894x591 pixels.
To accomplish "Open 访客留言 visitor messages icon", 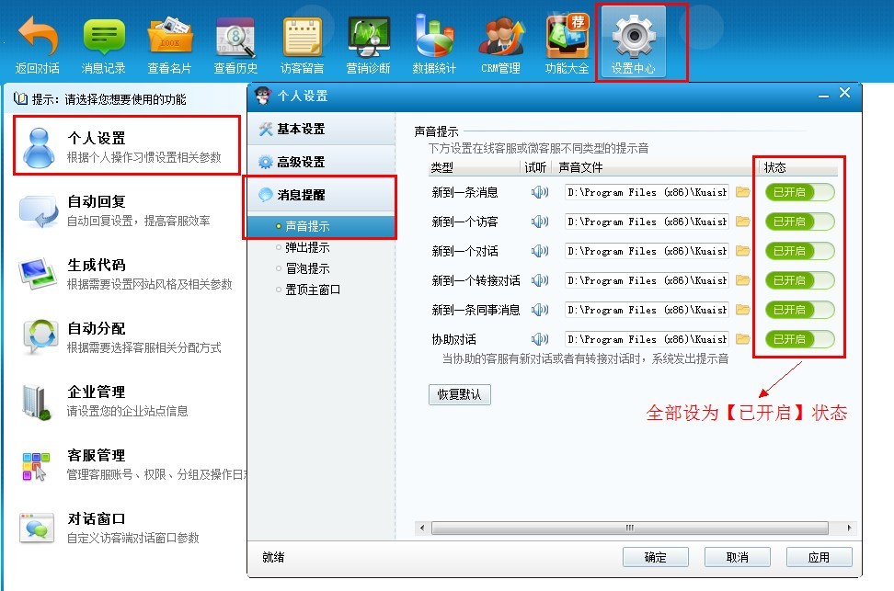I will pos(303,39).
